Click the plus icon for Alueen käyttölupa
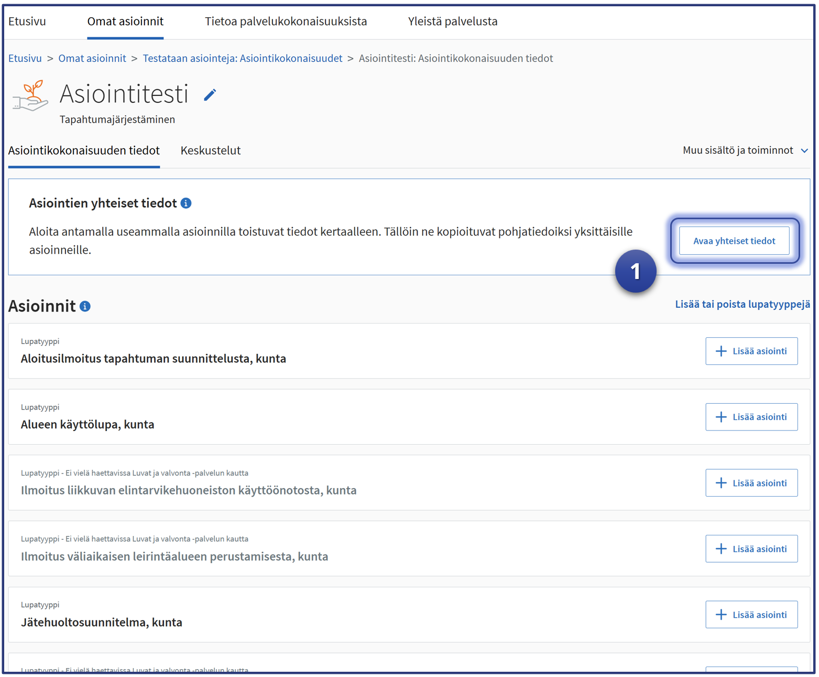819x677 pixels. 721,417
